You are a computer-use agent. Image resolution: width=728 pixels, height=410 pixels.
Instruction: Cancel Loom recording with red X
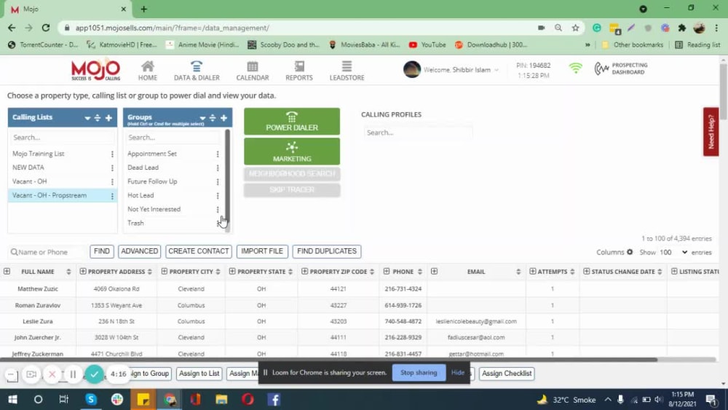(x=52, y=374)
